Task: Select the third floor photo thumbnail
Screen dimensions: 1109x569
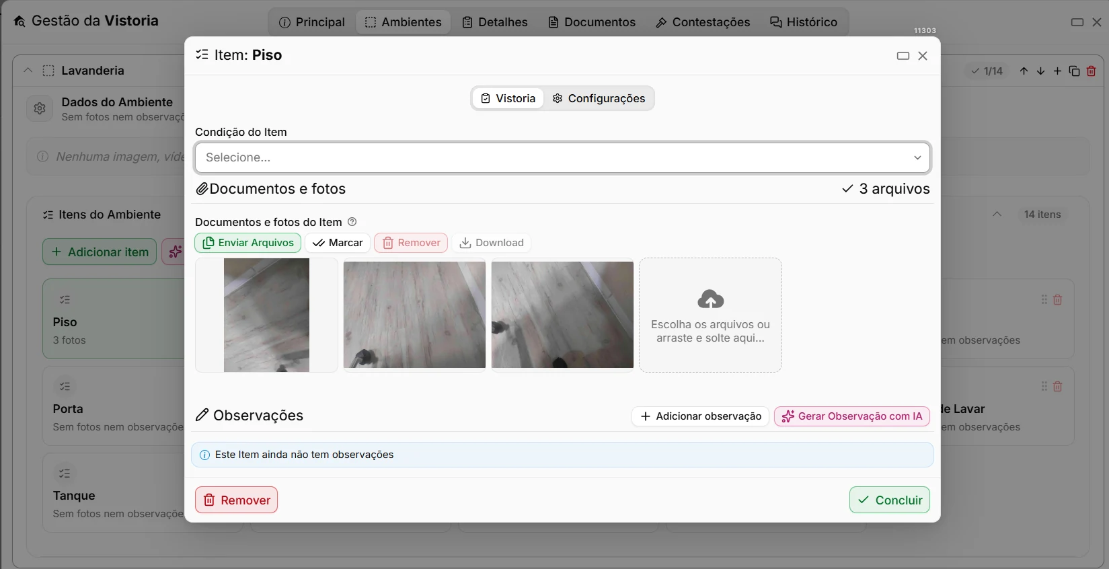Action: click(562, 315)
